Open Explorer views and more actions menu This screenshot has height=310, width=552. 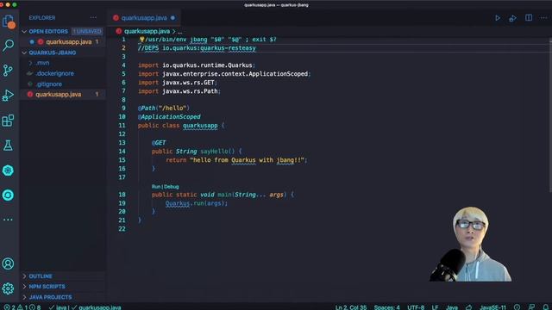point(93,17)
